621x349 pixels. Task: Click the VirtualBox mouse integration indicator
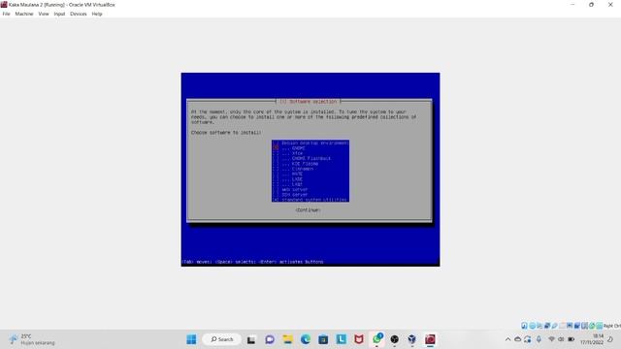pos(592,326)
